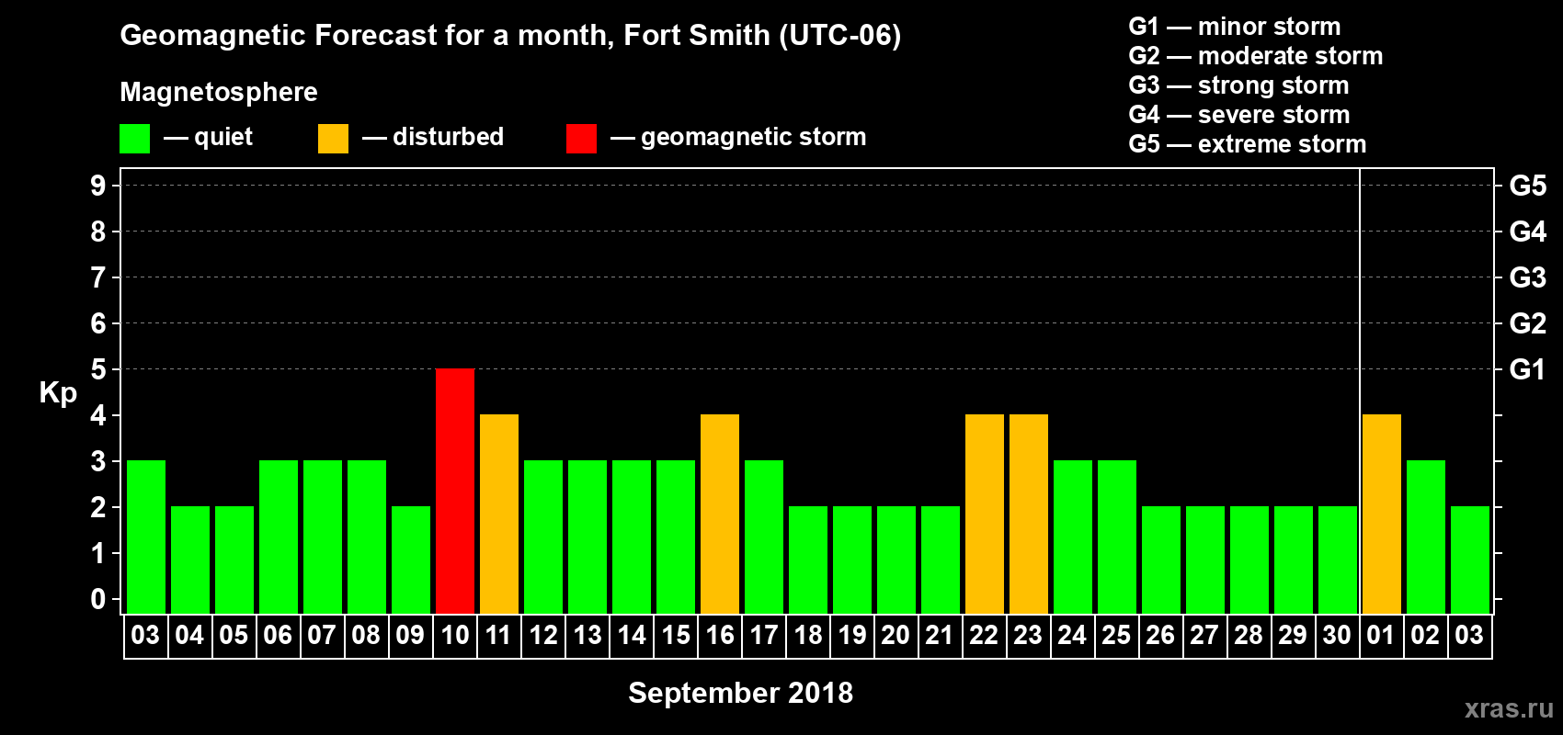The height and width of the screenshot is (735, 1563).
Task: Click the date label 23
Action: pos(1028,636)
